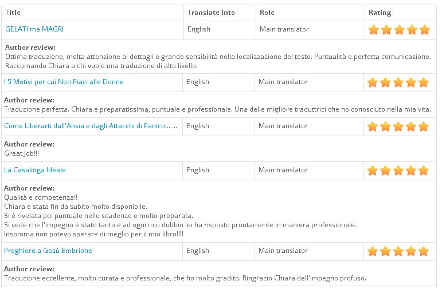Image resolution: width=442 pixels, height=289 pixels.
Task: Click the fifth star of GELATI ma MAGRI rating
Action: 425,30
